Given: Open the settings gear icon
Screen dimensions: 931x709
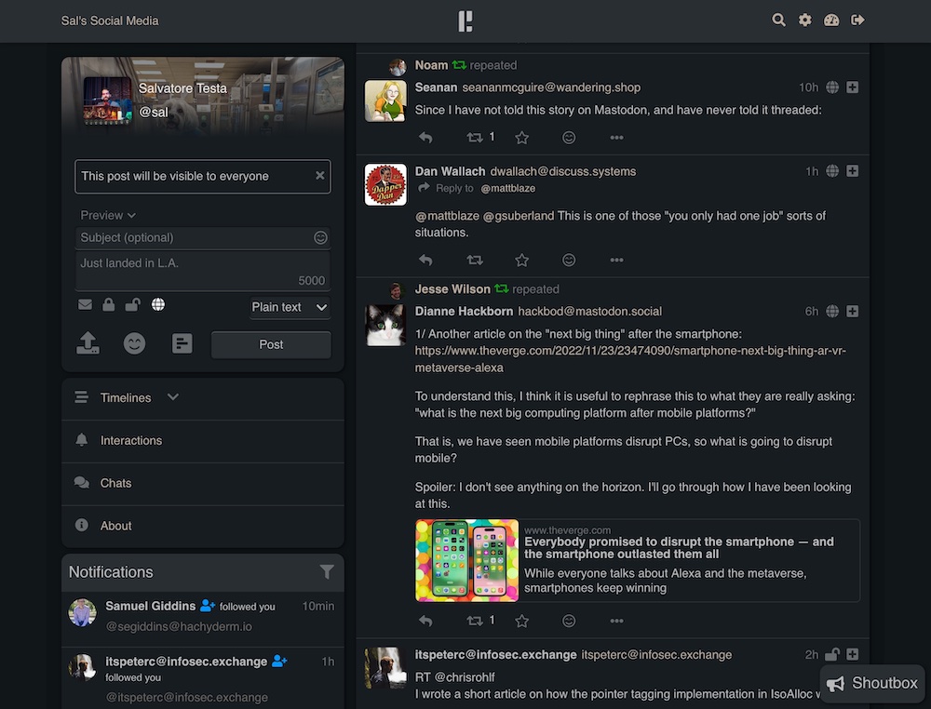Looking at the screenshot, I should click(x=804, y=20).
